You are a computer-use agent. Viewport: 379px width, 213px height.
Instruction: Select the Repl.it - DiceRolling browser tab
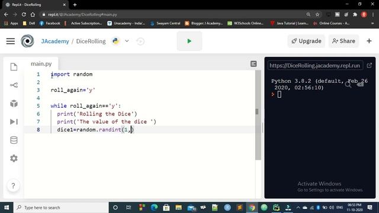(x=36, y=5)
